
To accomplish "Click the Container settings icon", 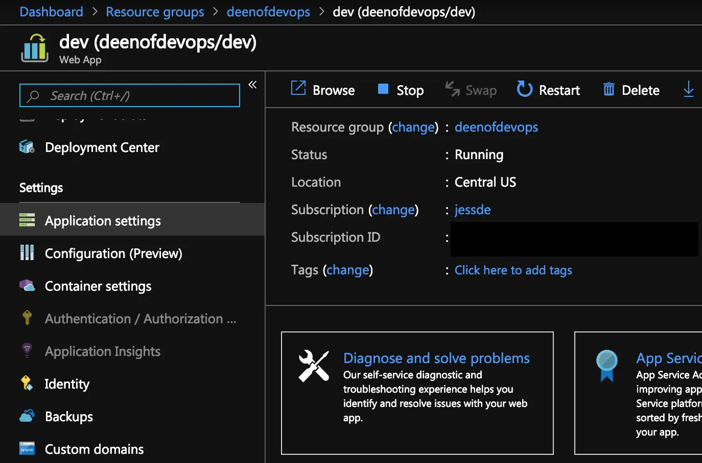I will coord(27,286).
